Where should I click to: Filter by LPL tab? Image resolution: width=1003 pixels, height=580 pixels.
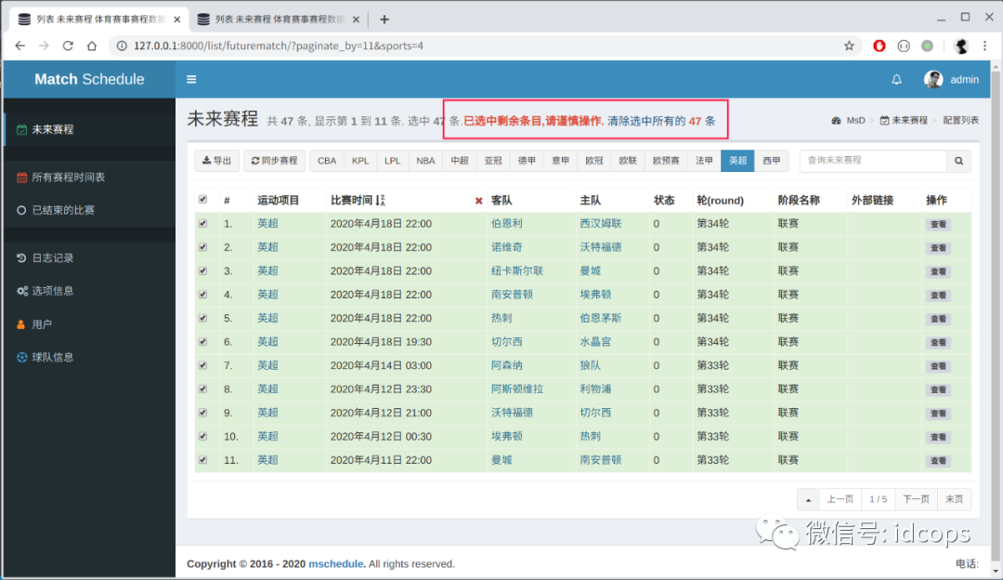click(392, 161)
